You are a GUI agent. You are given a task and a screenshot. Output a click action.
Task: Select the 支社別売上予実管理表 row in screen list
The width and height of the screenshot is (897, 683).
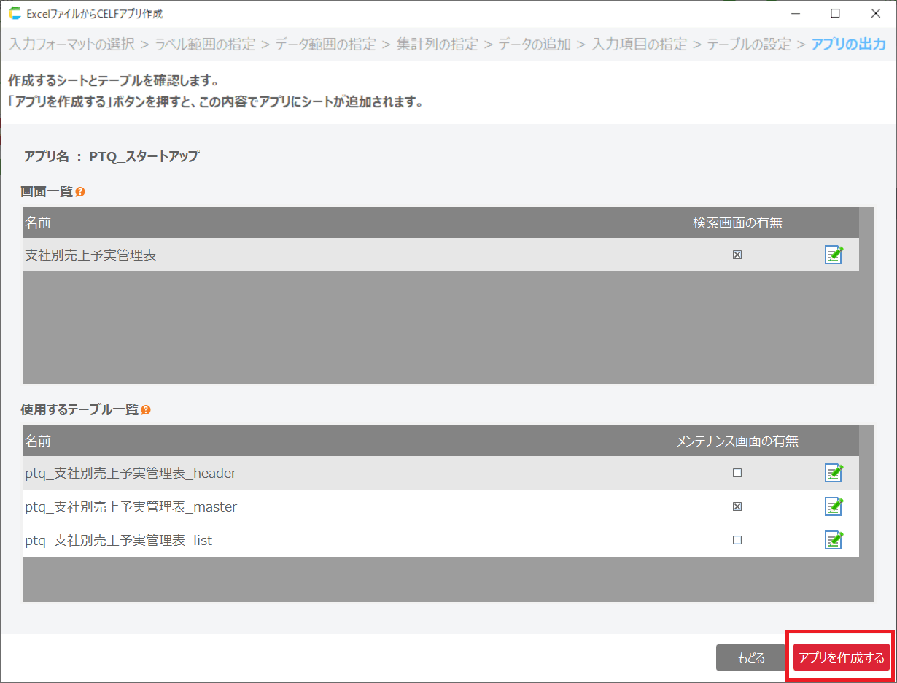(x=292, y=255)
